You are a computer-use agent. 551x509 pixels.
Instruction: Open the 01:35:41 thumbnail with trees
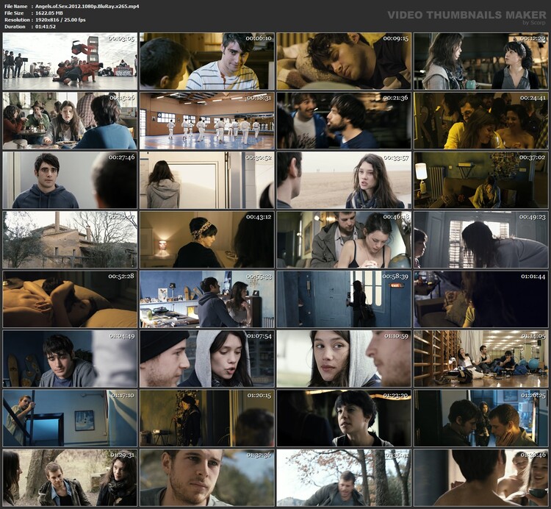344,478
